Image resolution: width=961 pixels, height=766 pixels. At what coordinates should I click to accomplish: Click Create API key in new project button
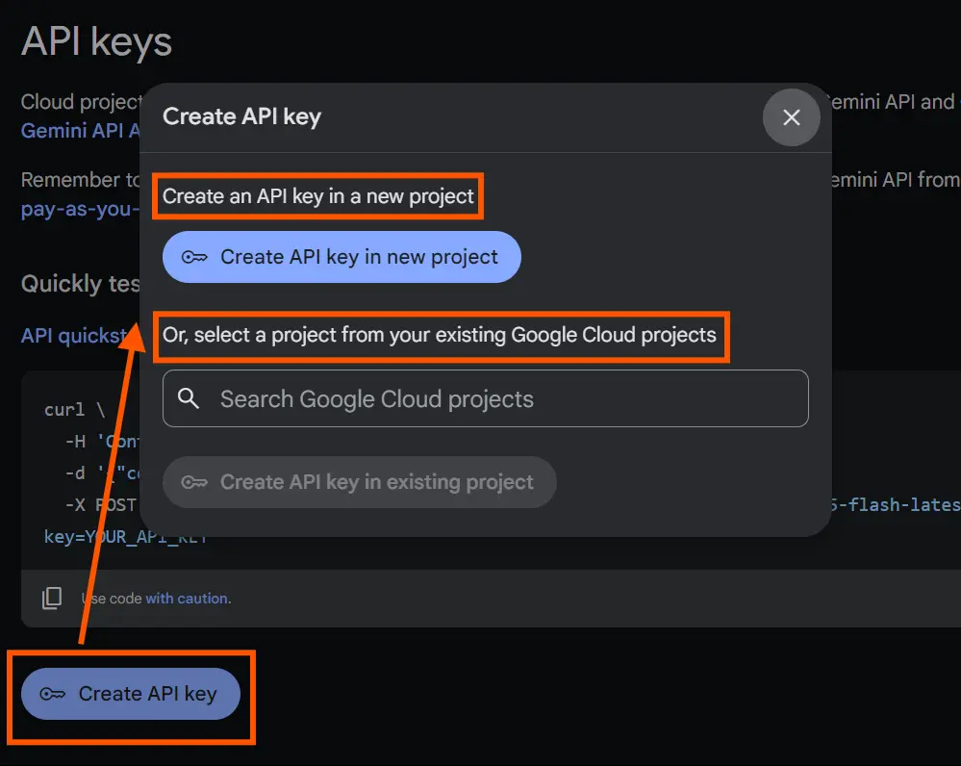click(x=341, y=257)
